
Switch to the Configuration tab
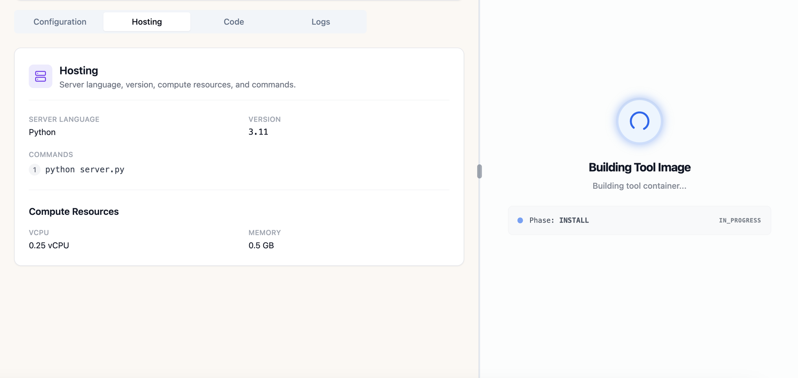(60, 22)
